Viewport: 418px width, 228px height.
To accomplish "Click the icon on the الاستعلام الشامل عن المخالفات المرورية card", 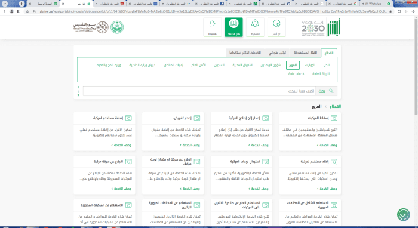I will click(x=334, y=205).
